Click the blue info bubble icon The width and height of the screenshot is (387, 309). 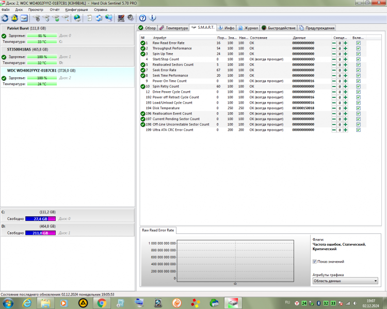point(153,18)
